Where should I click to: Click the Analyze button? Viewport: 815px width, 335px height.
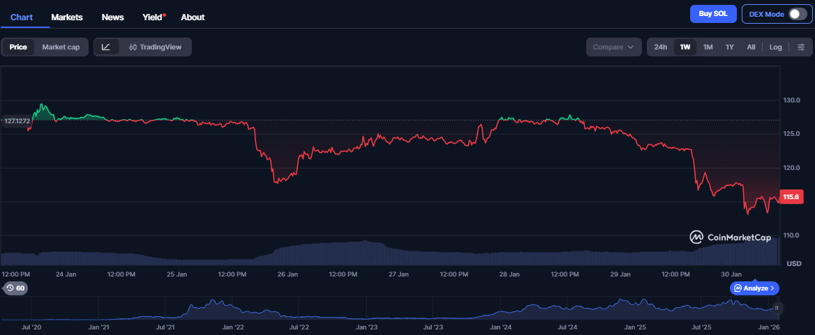click(x=754, y=288)
